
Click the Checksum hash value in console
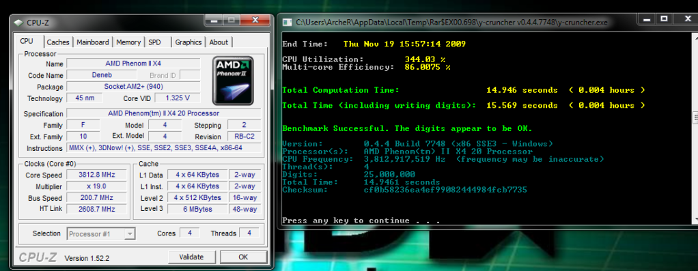(445, 190)
